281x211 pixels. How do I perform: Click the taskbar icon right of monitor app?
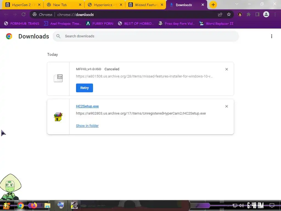(x=74, y=206)
